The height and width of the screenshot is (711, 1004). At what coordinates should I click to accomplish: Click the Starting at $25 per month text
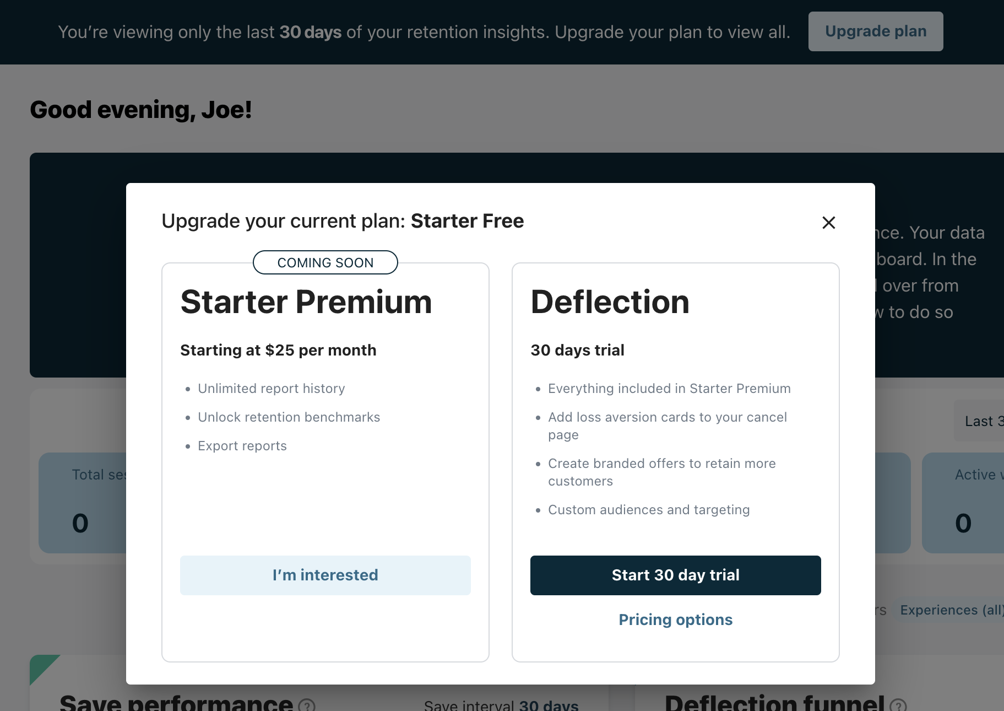click(278, 350)
